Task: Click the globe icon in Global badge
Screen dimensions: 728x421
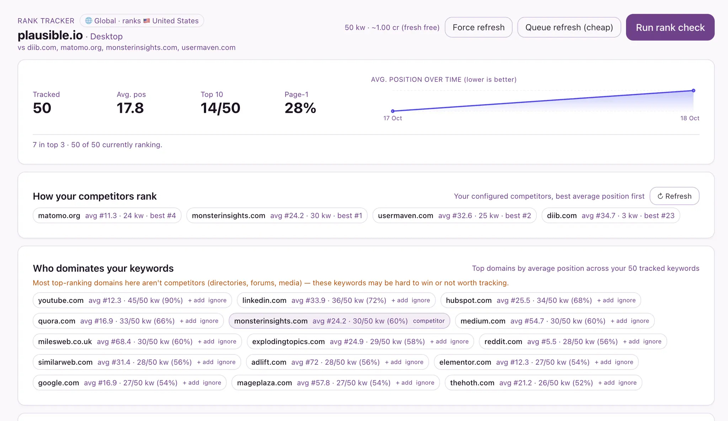Action: point(89,21)
